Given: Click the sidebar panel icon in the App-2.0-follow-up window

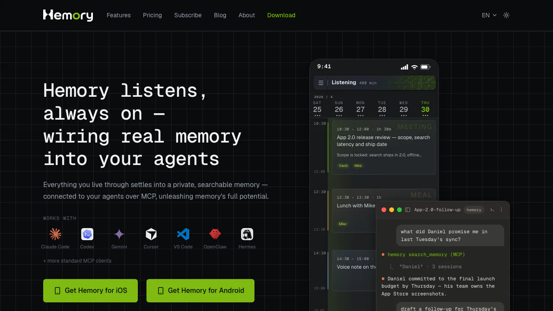Looking at the screenshot, I should 407,210.
